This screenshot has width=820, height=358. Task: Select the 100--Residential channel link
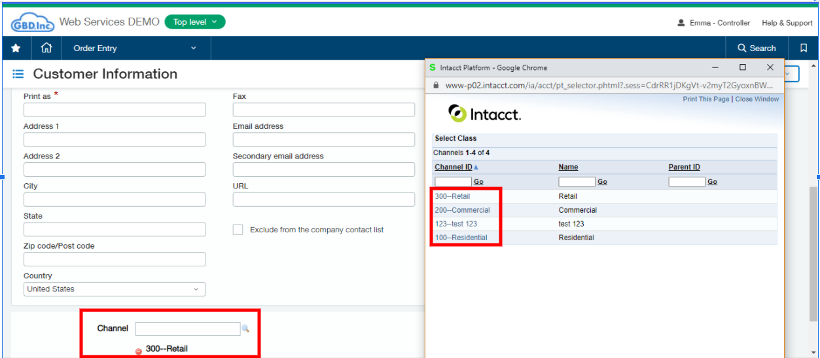tap(461, 238)
